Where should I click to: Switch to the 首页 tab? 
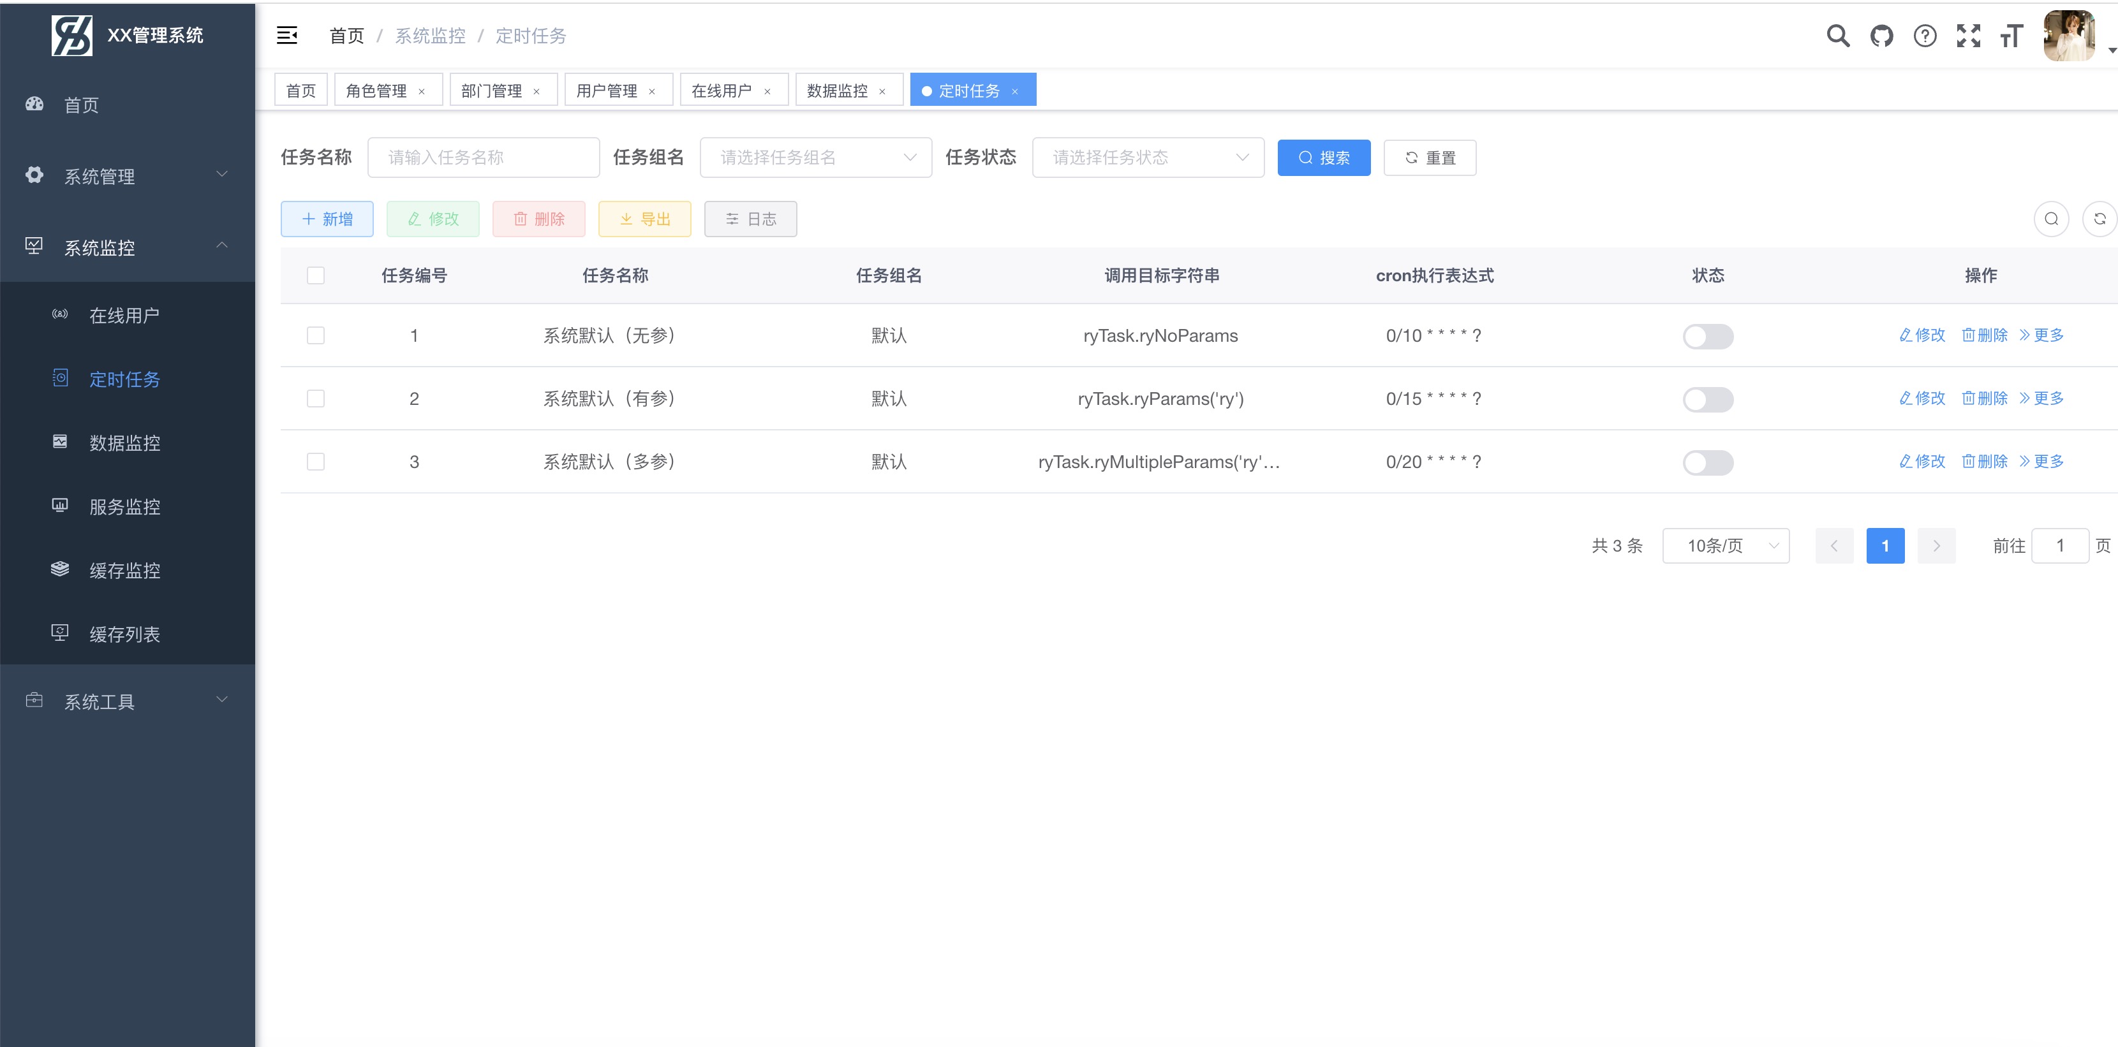[x=301, y=91]
